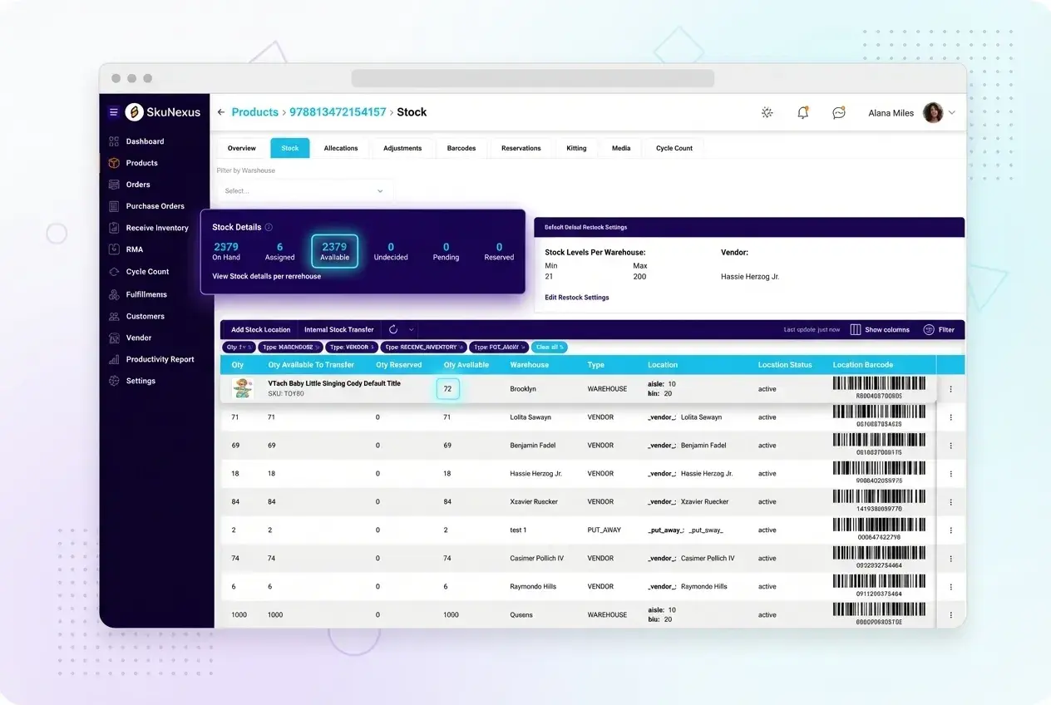Click the dark mode sun icon
The height and width of the screenshot is (705, 1051).
pyautogui.click(x=767, y=112)
